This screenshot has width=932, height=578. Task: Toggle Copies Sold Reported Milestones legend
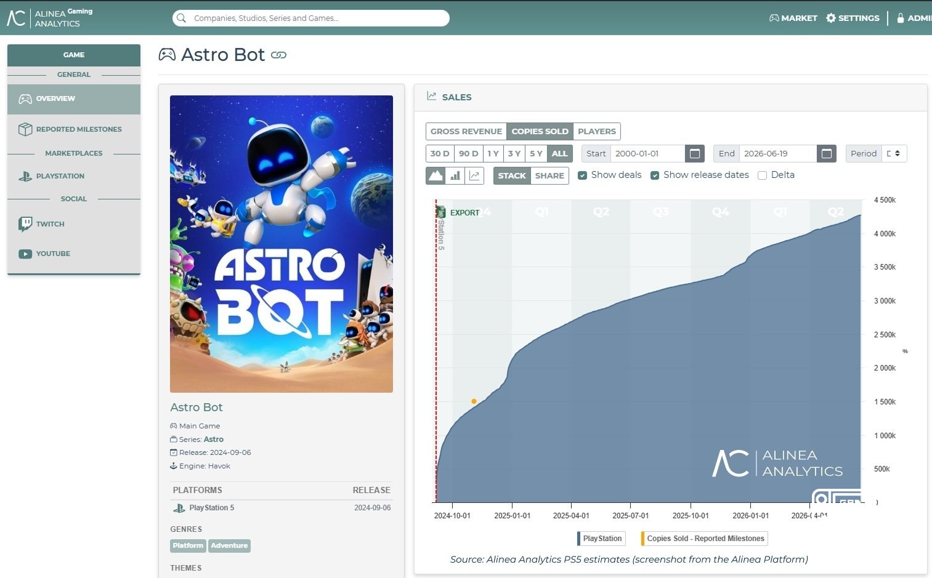705,539
